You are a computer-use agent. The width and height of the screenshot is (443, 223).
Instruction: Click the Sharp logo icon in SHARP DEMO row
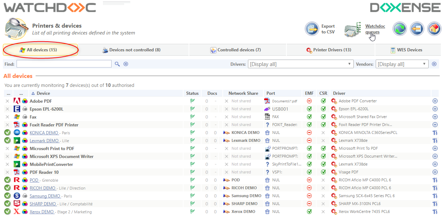[17, 204]
